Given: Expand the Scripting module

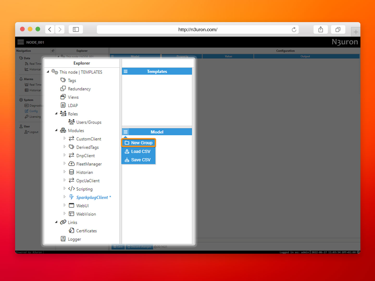Looking at the screenshot, I should pos(65,188).
